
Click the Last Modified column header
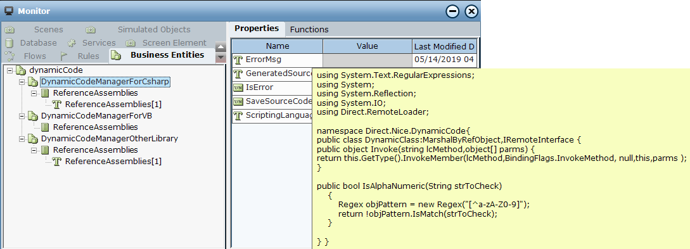pos(444,46)
